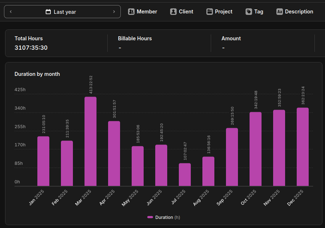Click the Total Hours value 3107:35:30
Image resolution: width=325 pixels, height=228 pixels.
[31, 48]
